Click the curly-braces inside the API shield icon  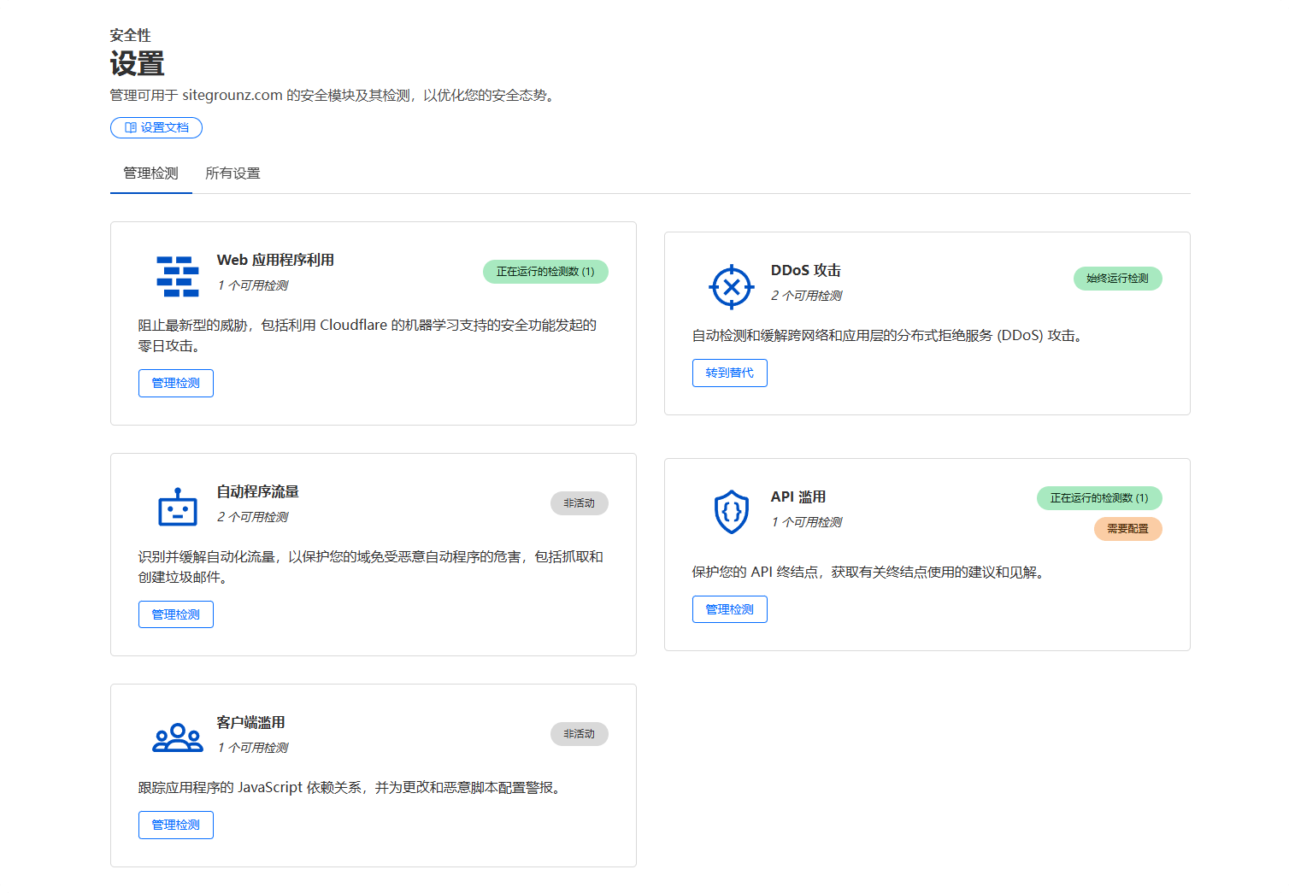click(x=731, y=513)
